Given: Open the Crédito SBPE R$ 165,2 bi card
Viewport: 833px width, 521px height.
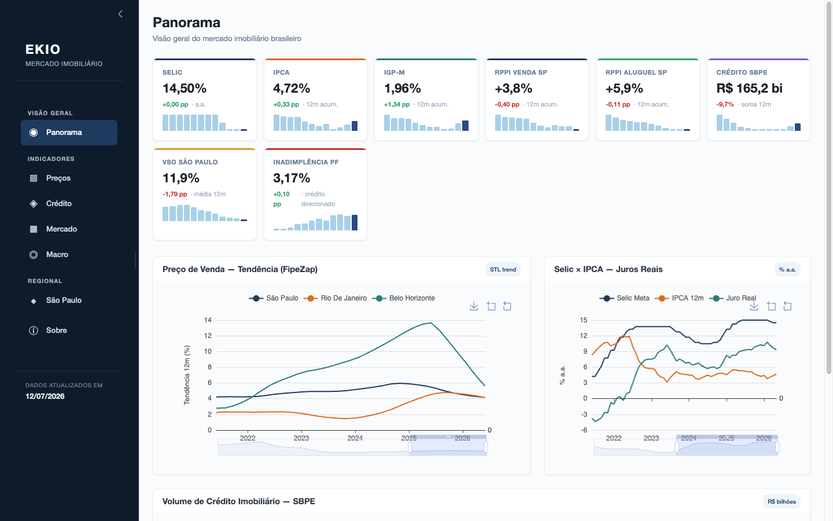Looking at the screenshot, I should 758,100.
